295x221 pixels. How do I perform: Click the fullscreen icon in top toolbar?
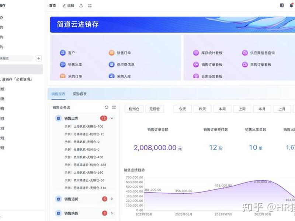click(x=90, y=6)
